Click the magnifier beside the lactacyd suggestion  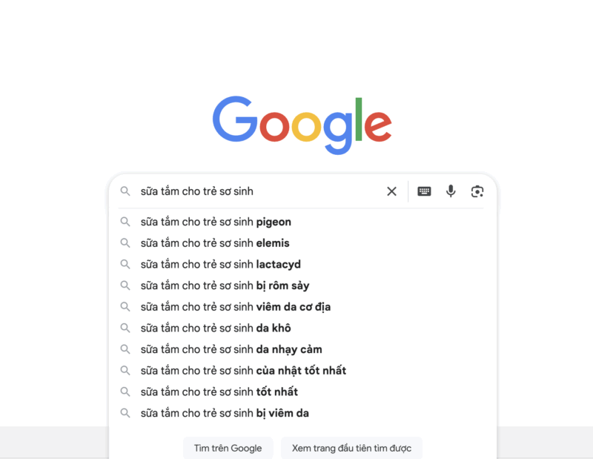click(x=125, y=264)
